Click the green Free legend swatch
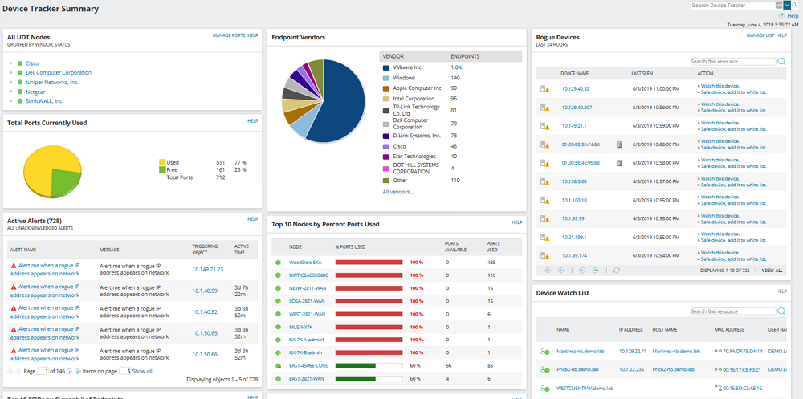Viewport: 803px width, 399px height. tap(162, 169)
